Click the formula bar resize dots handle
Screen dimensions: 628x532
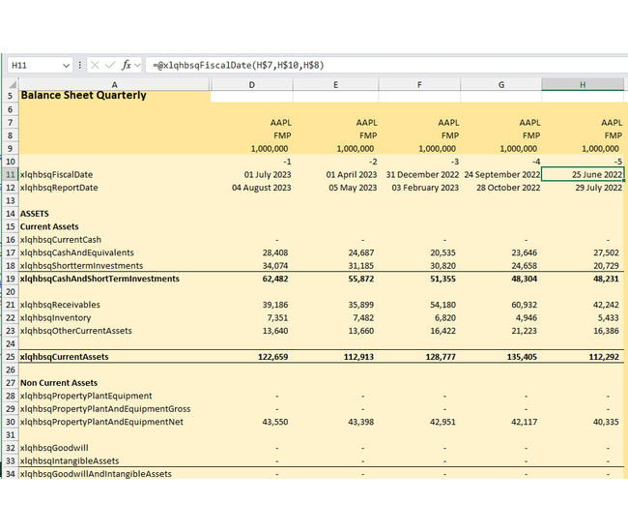79,65
